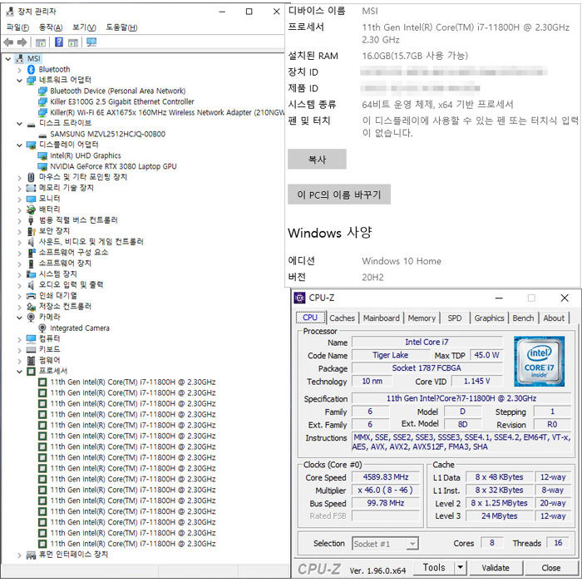
Task: Switch to the About tab in CPU-Z
Action: click(554, 318)
